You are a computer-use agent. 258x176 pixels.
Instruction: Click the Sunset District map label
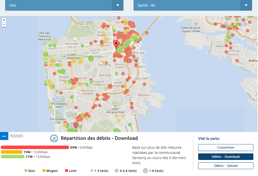[64, 79]
